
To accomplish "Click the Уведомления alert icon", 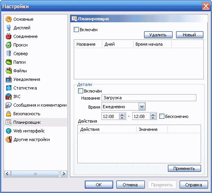I will click(x=9, y=79).
